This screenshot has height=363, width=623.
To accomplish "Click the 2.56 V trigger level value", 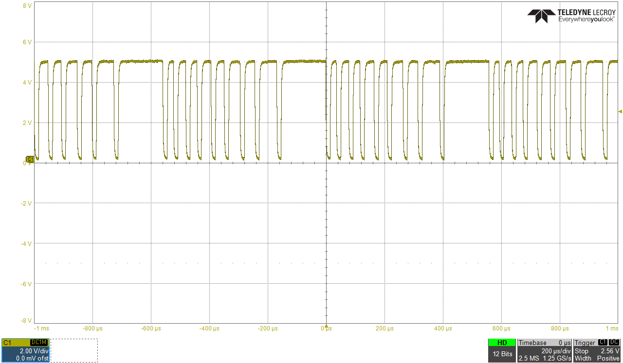I will [x=610, y=351].
